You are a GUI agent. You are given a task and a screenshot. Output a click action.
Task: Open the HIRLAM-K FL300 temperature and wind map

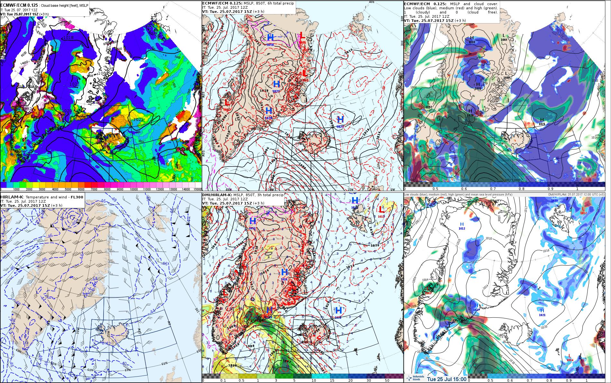[101, 287]
